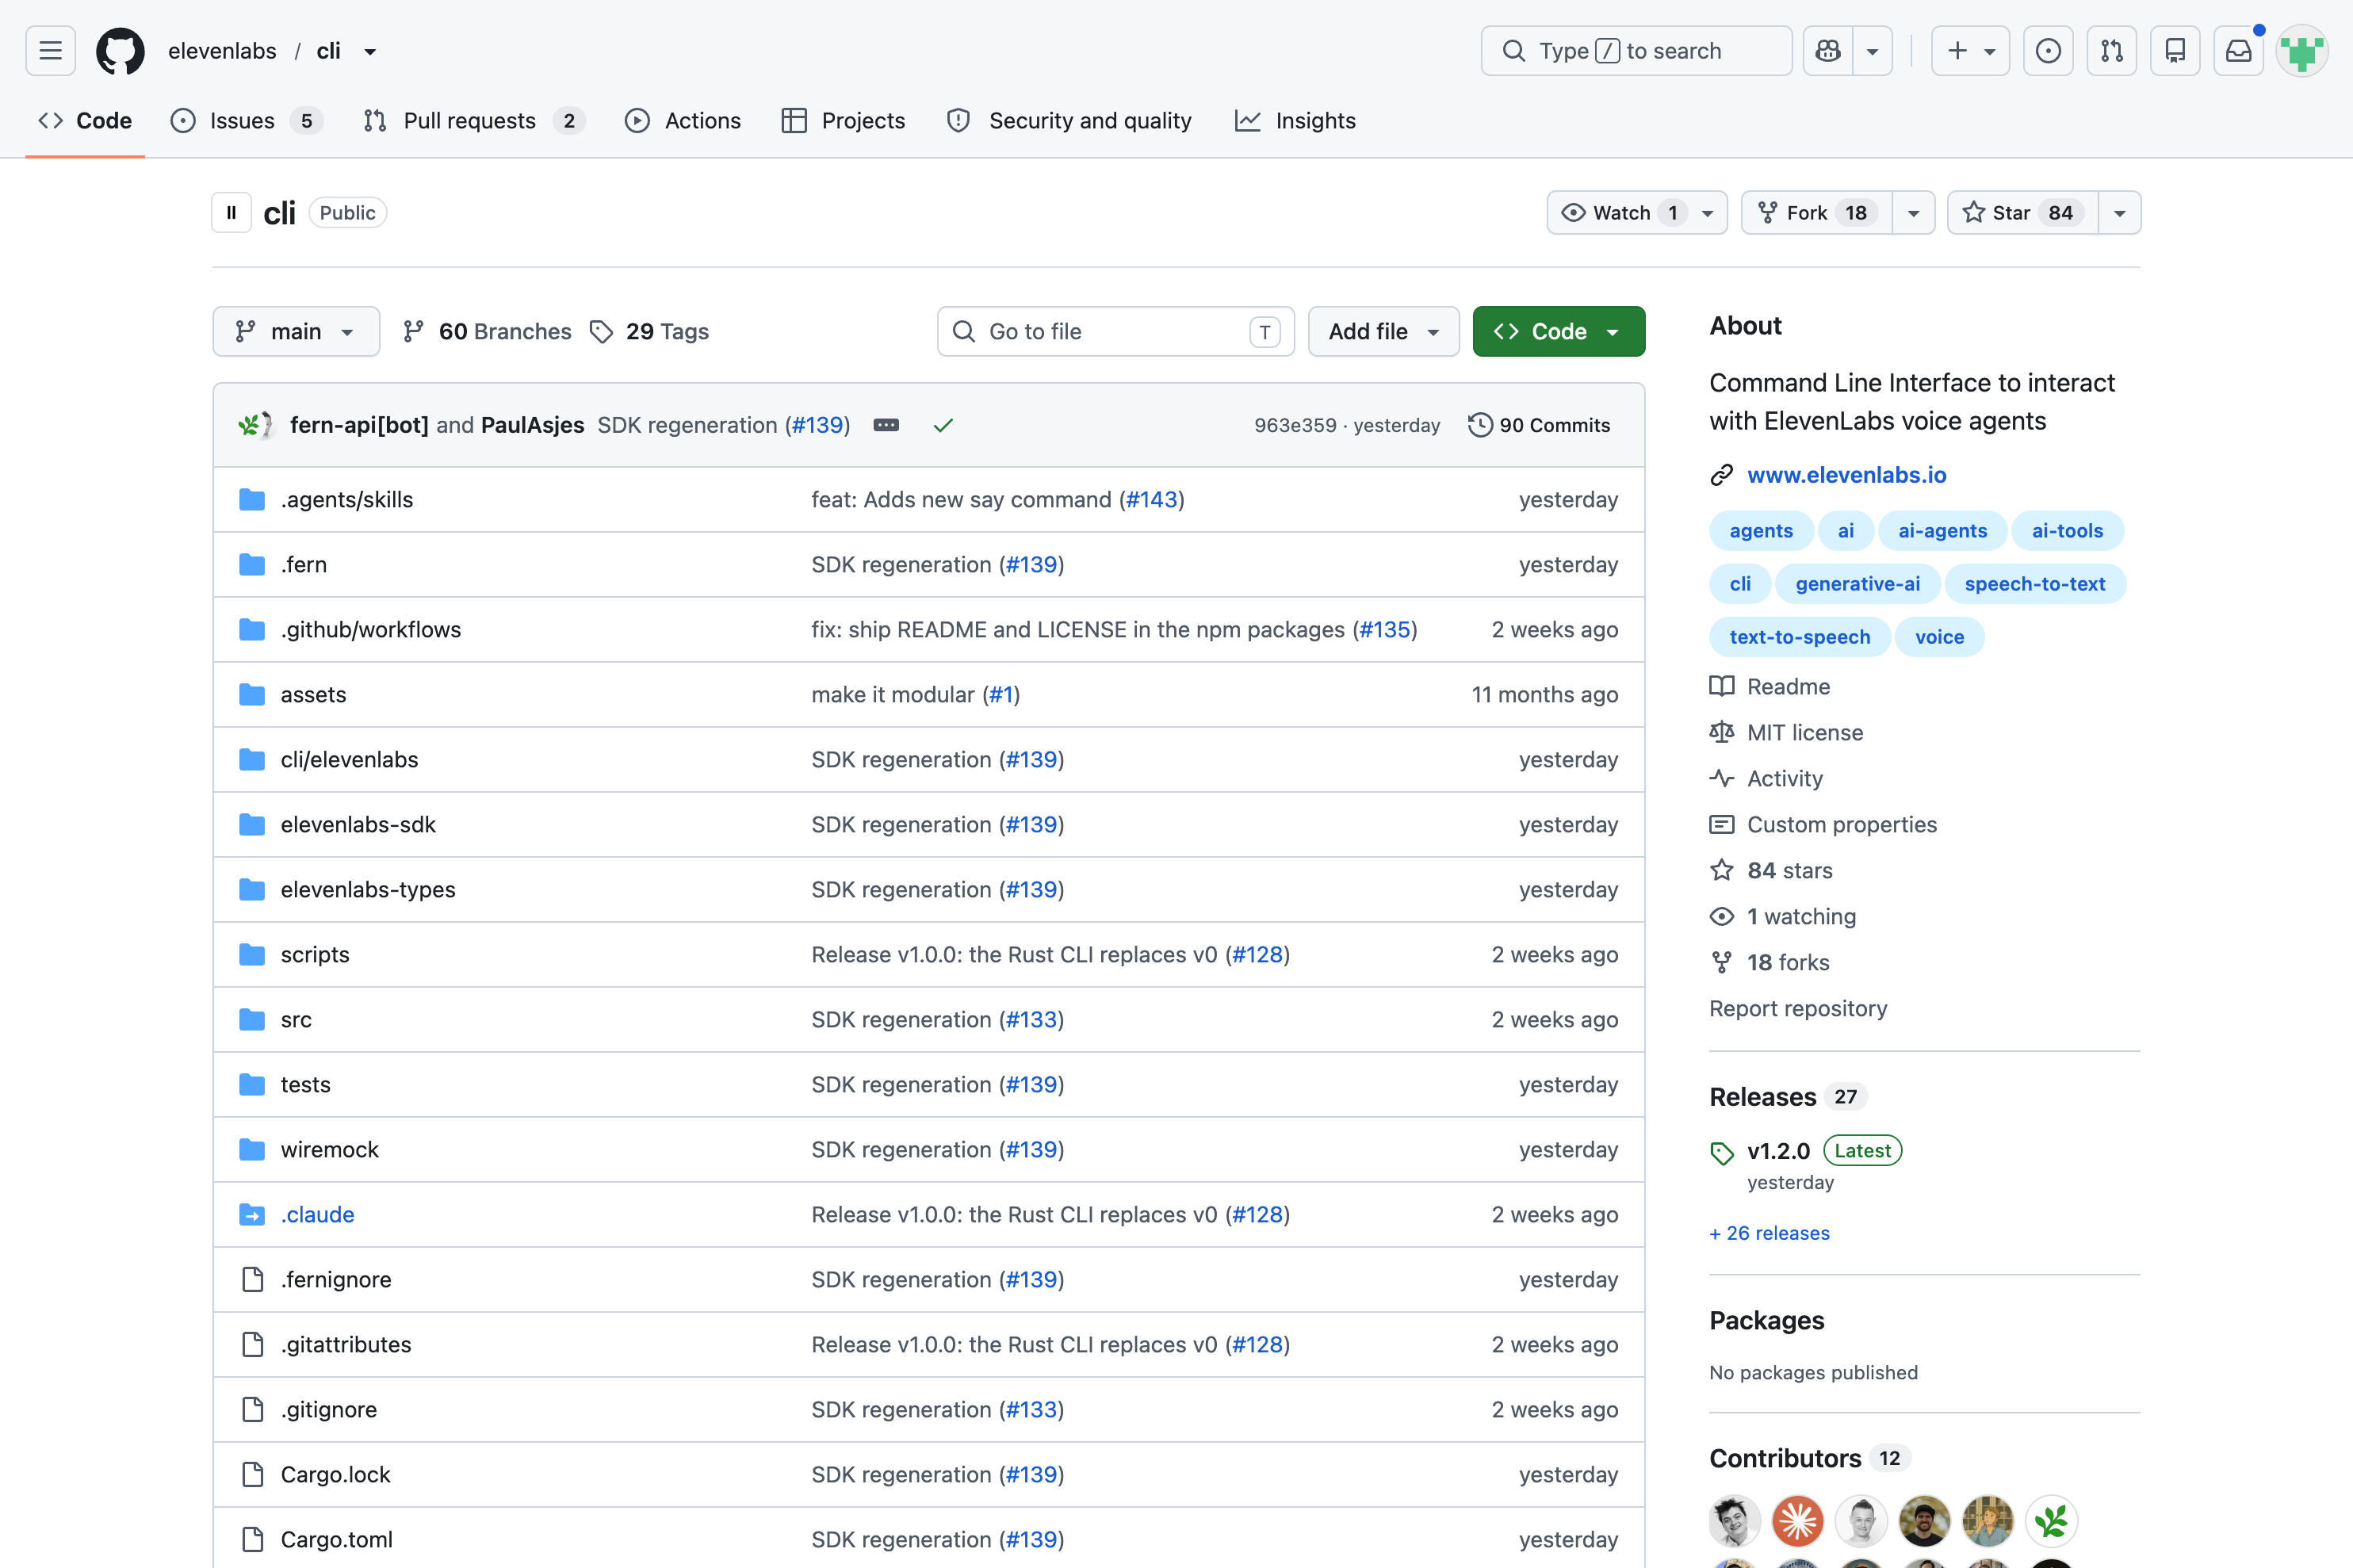Click the fern-api bot avatar on the latest commit

click(x=250, y=425)
